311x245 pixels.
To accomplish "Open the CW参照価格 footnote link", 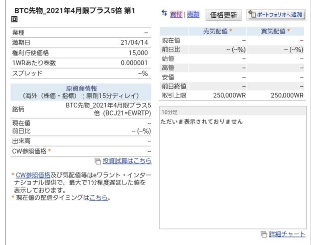I will (33, 175).
